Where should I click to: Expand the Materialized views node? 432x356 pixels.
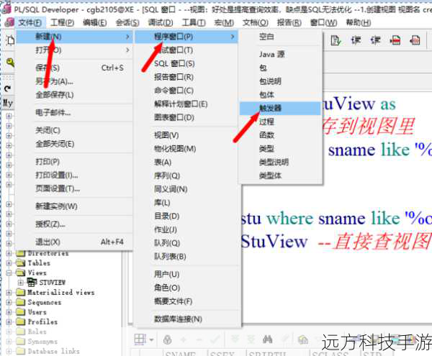click(x=9, y=293)
